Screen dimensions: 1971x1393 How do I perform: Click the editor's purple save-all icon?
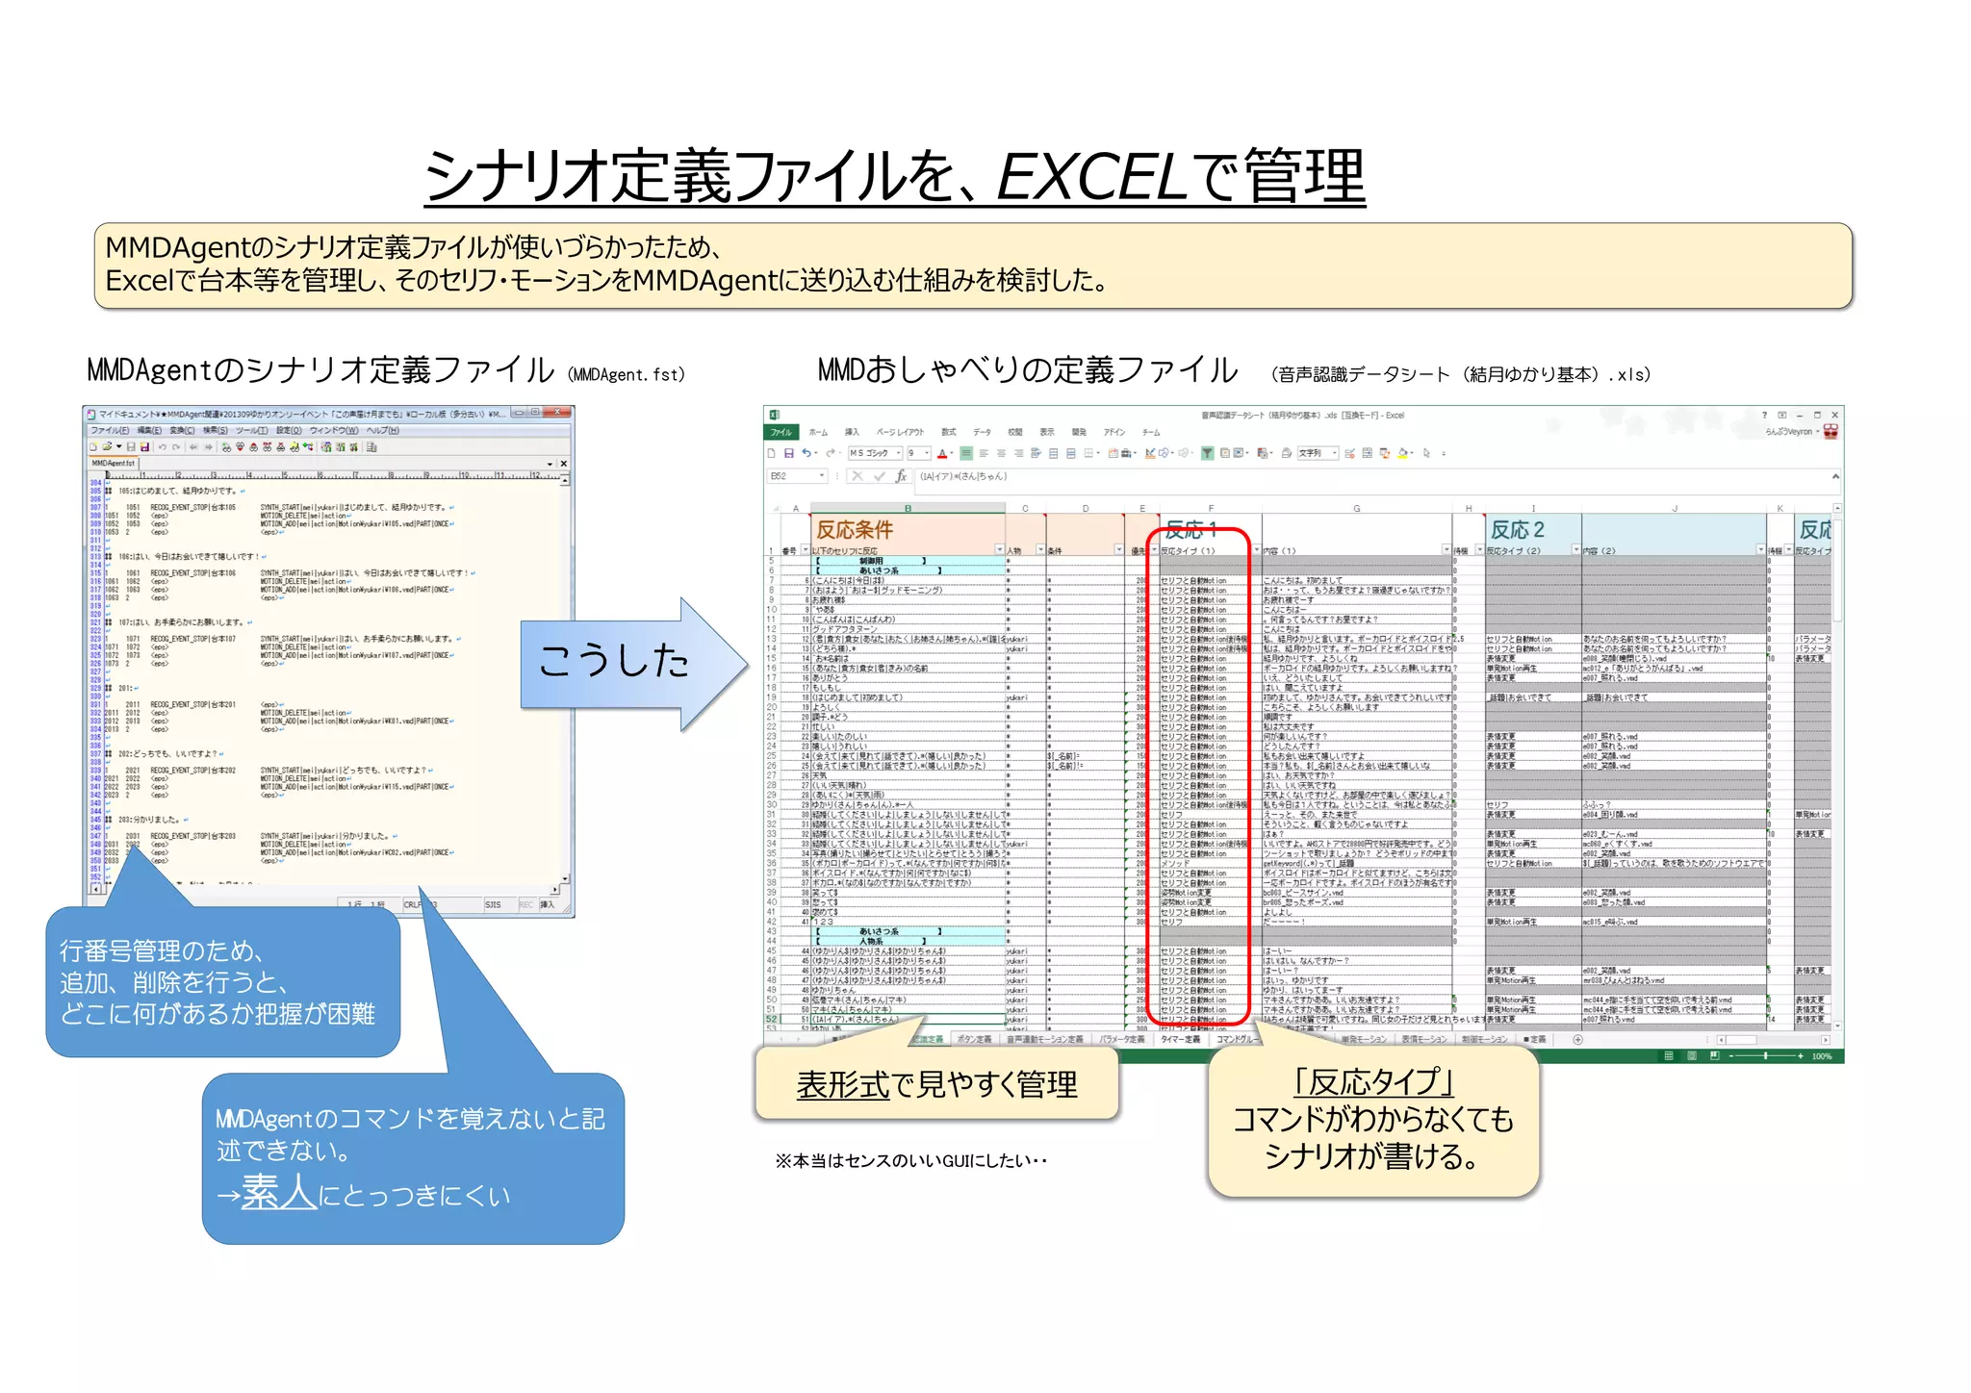pos(144,447)
